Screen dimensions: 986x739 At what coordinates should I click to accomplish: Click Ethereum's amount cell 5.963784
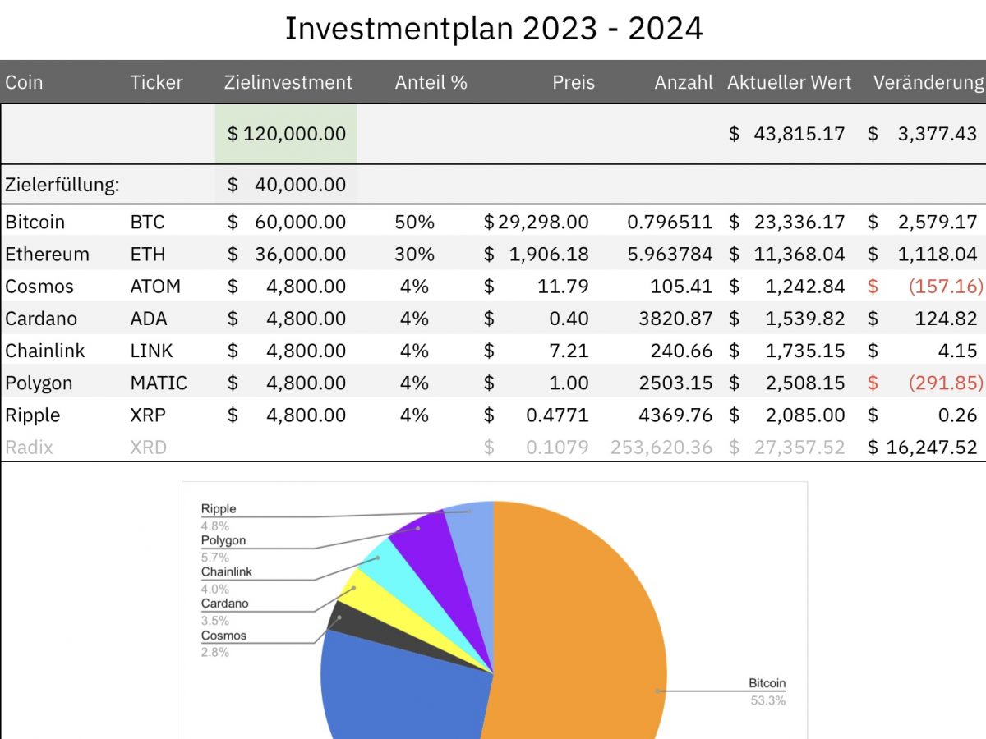pos(670,254)
